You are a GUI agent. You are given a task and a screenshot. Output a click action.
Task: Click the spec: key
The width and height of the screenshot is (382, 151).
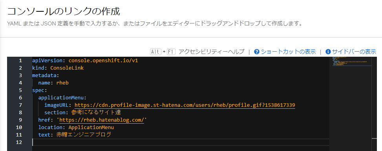(x=40, y=90)
